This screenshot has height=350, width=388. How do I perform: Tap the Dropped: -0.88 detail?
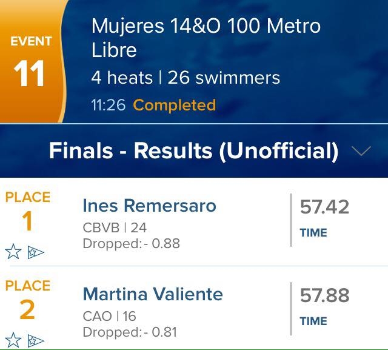pyautogui.click(x=131, y=243)
